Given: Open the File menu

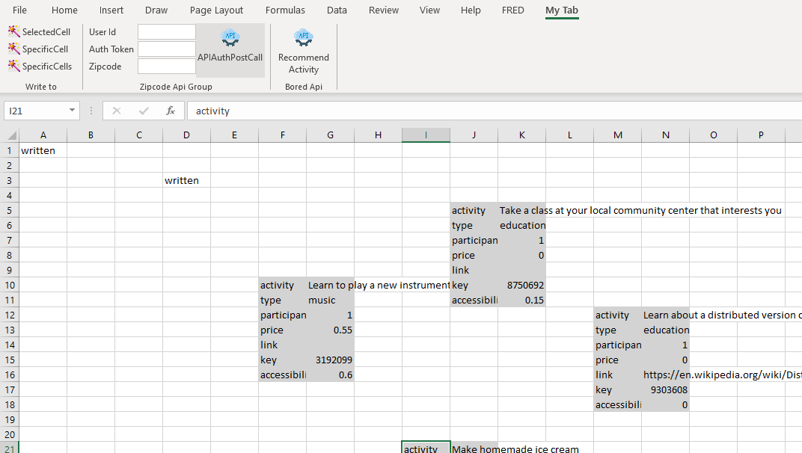Looking at the screenshot, I should click(19, 10).
